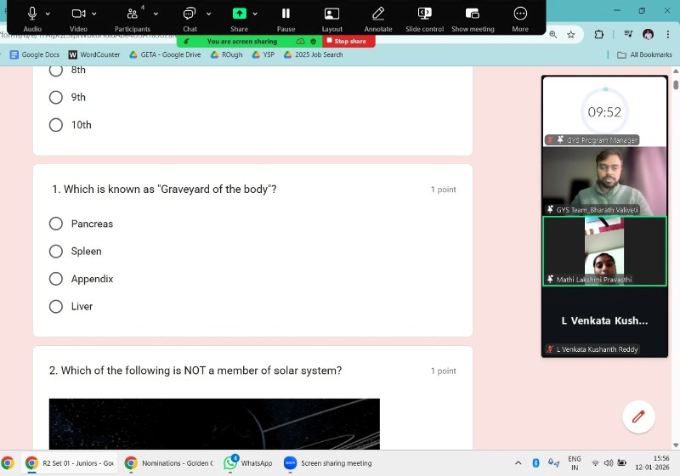Image resolution: width=680 pixels, height=476 pixels.
Task: Click the Show meeting icon
Action: 473,15
